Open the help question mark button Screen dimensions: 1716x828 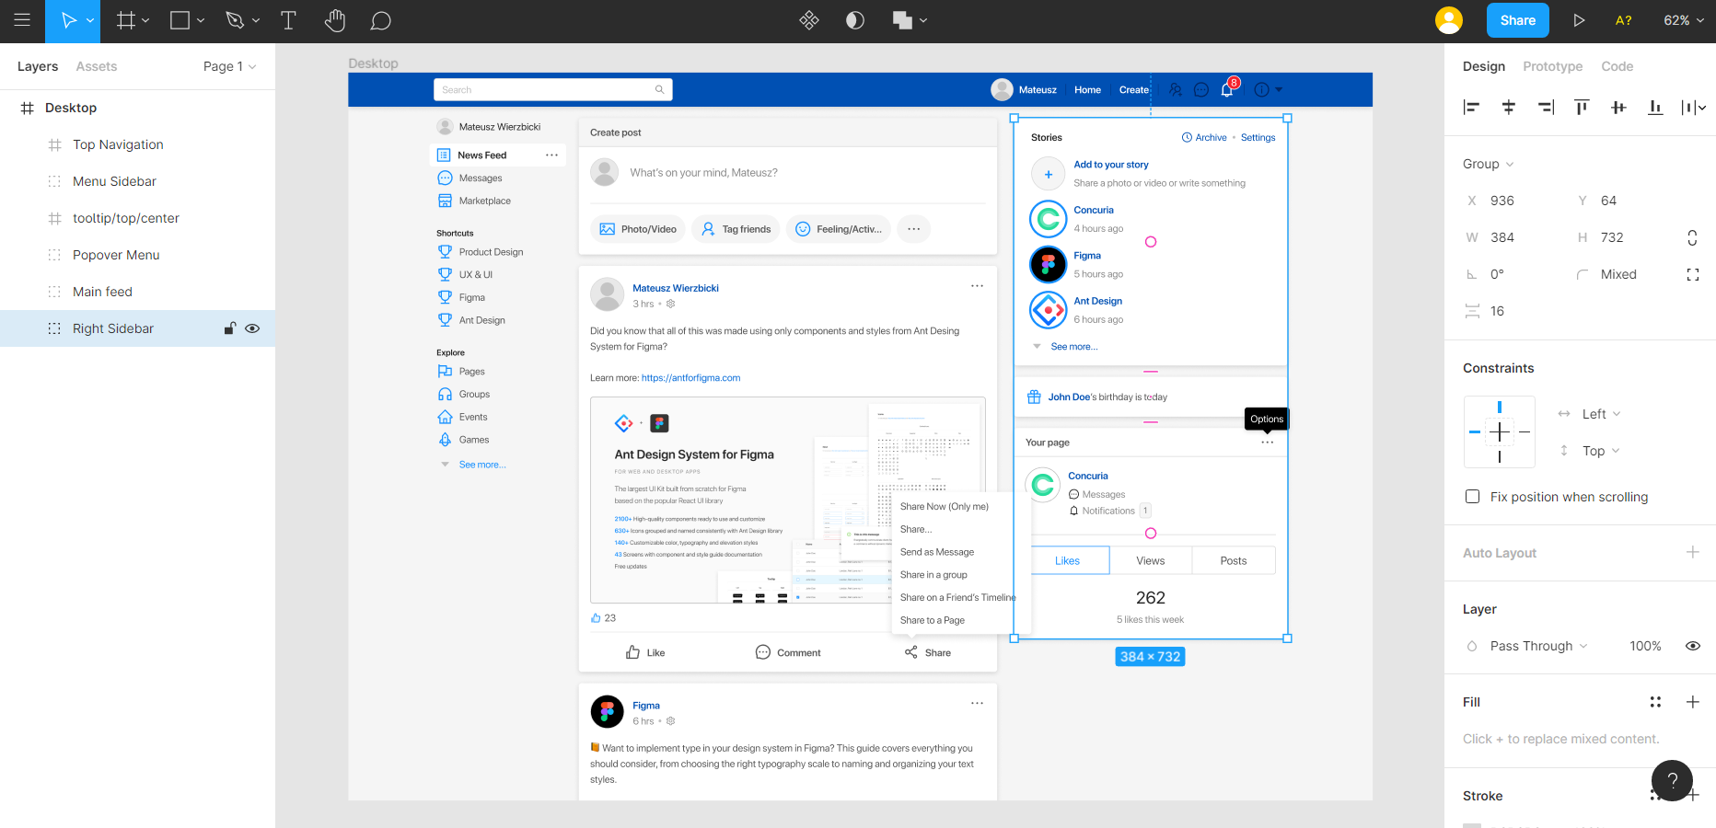click(x=1673, y=781)
